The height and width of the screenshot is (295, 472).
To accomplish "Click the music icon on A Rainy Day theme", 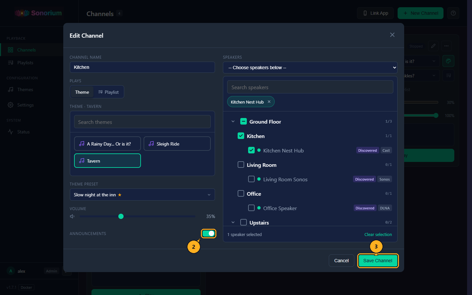I will 82,144.
